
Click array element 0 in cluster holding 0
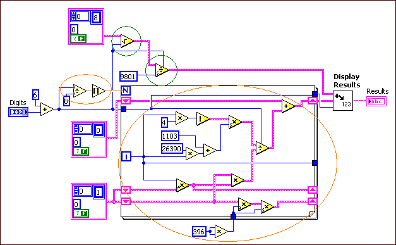(x=99, y=130)
